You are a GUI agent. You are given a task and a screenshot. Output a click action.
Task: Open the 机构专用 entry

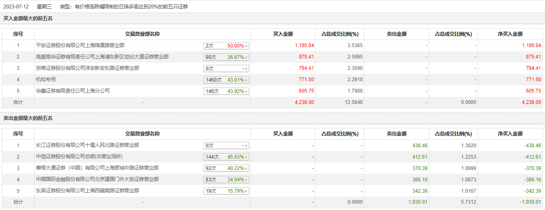pyautogui.click(x=46, y=79)
